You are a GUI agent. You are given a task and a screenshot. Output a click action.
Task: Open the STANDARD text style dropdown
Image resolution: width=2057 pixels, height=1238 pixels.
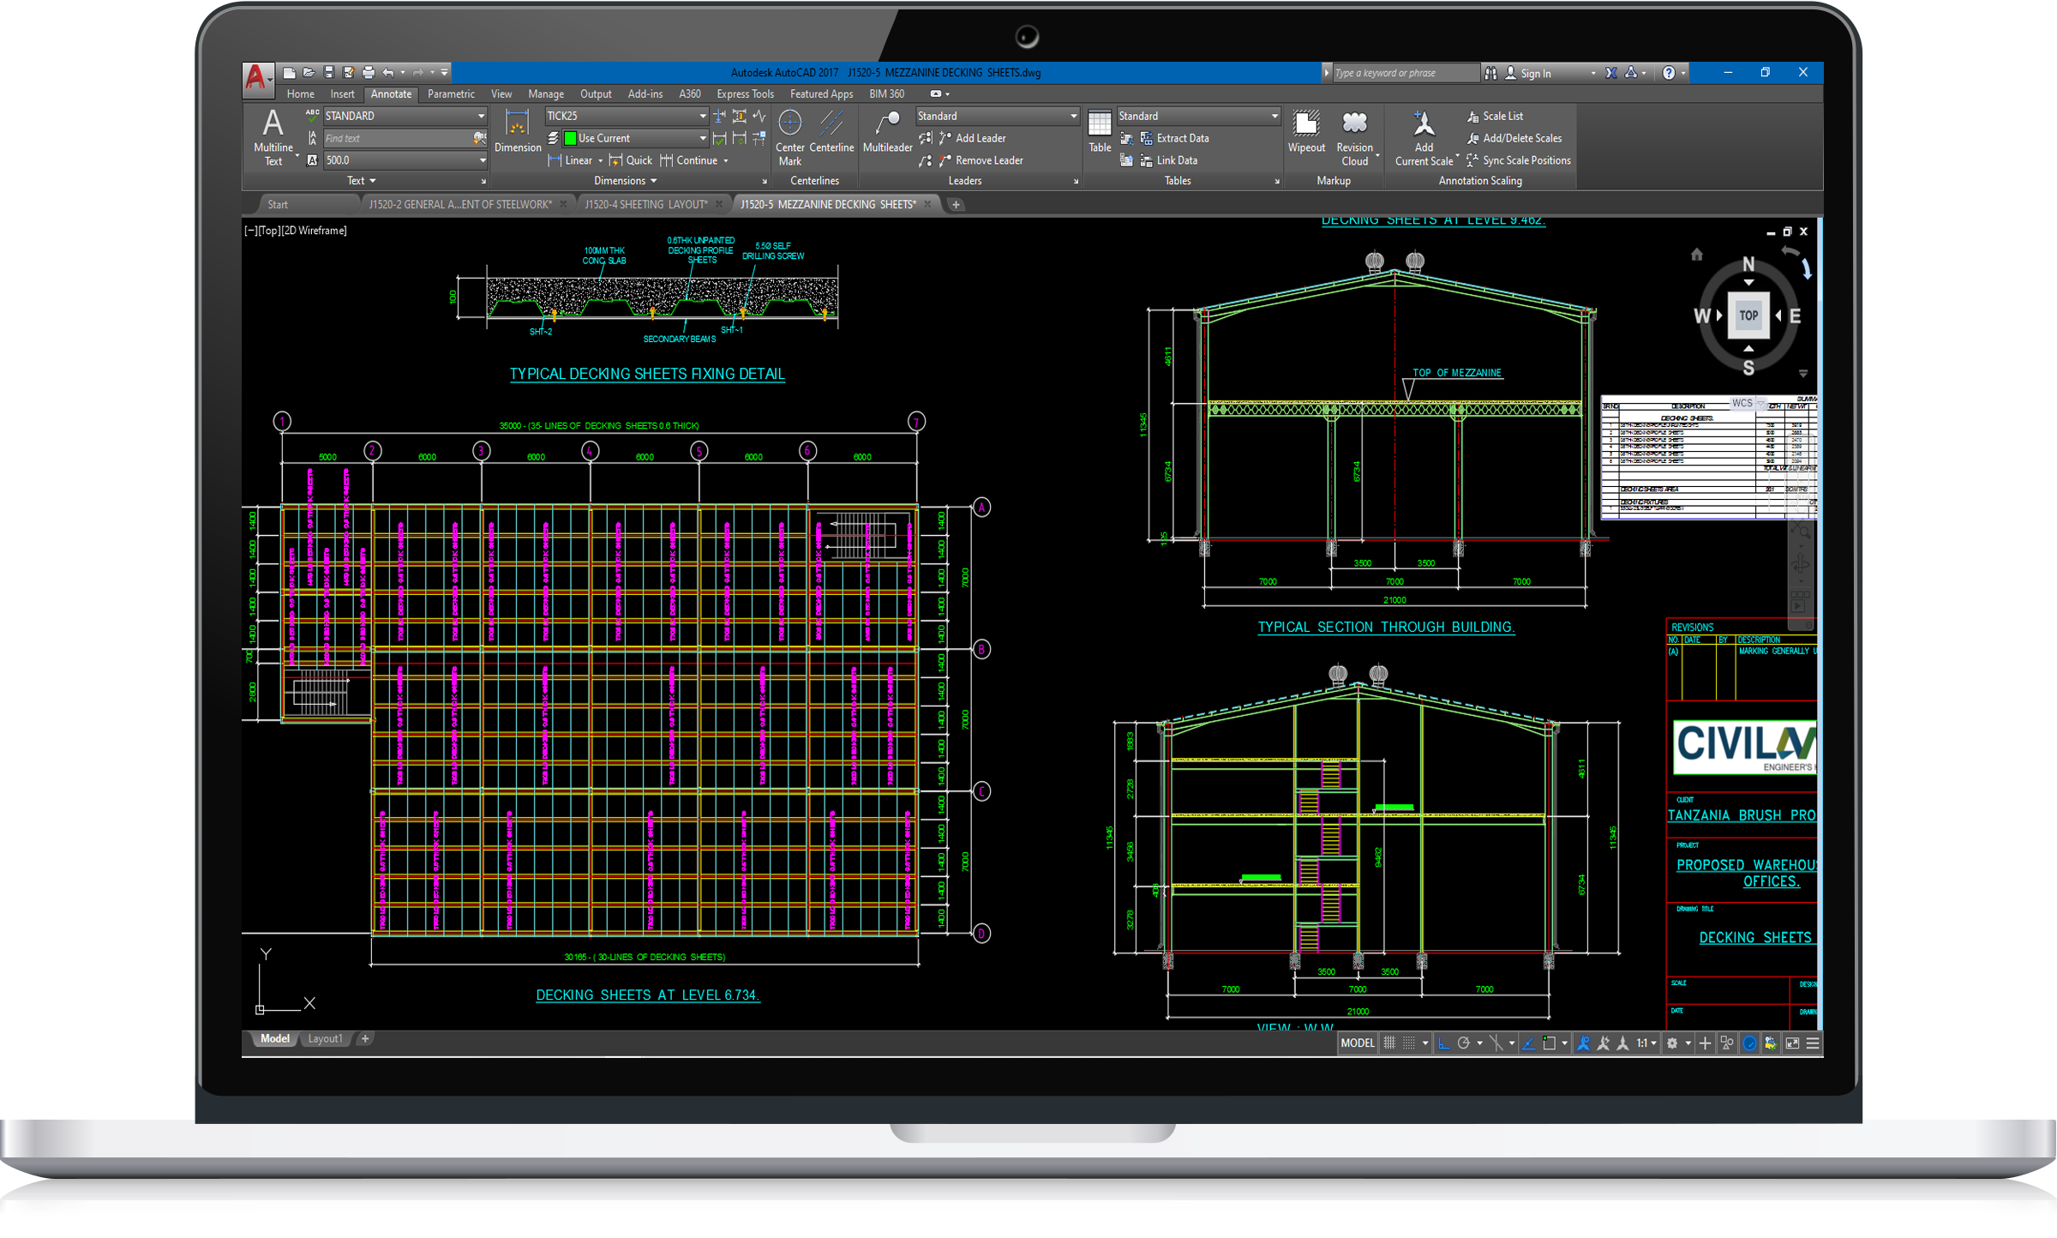[405, 116]
